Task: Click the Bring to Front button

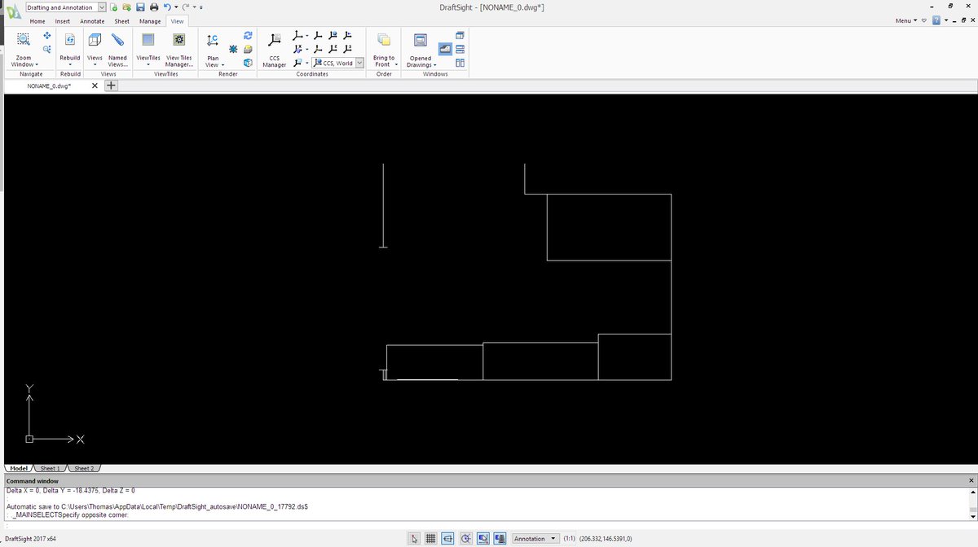Action: (384, 40)
